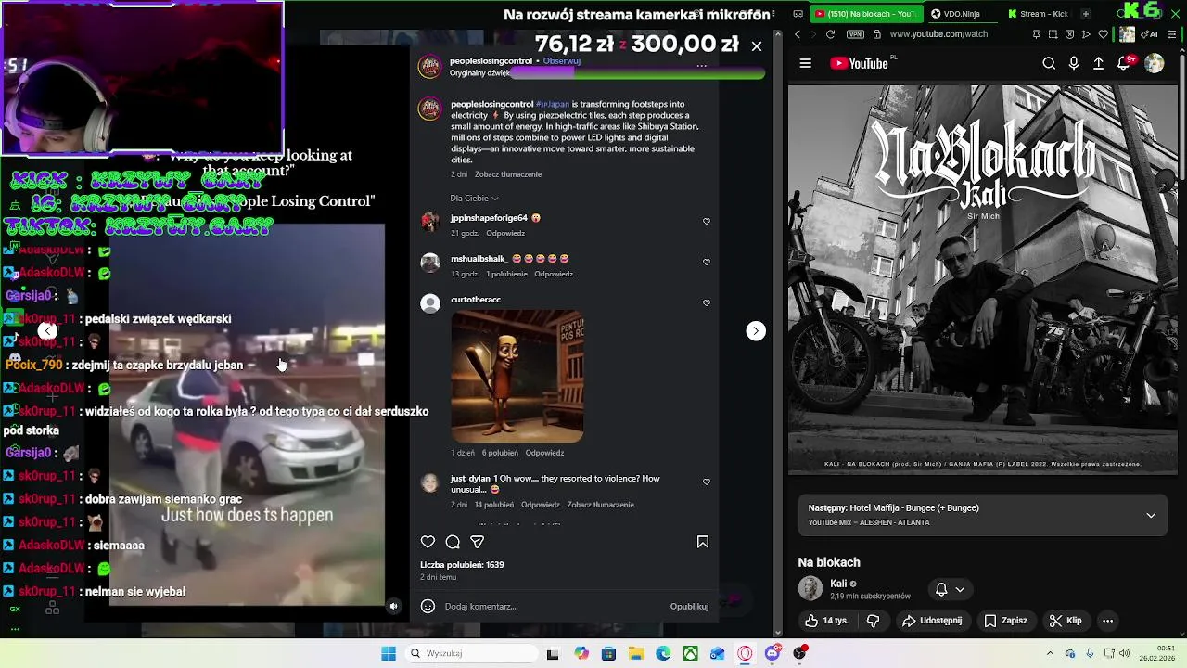Viewport: 1187px width, 668px height.
Task: Click Zobacz tłumaczenie under caption
Action: pos(508,174)
